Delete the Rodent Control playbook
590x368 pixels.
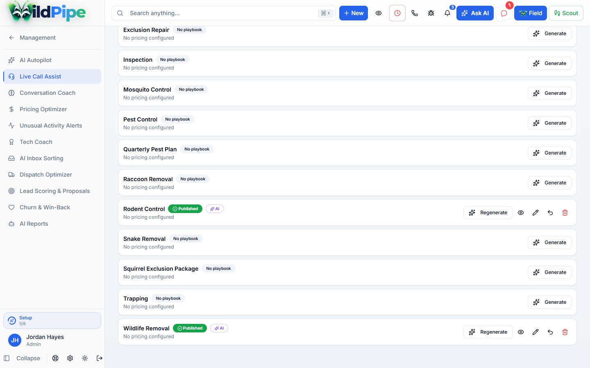point(565,213)
